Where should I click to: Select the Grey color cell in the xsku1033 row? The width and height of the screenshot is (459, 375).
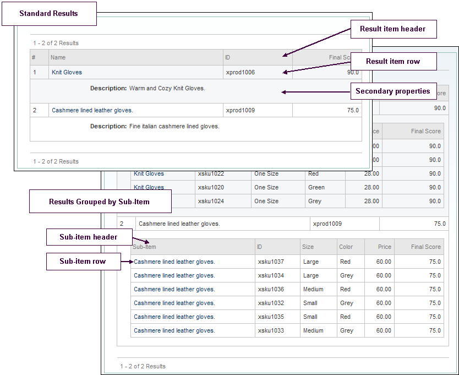point(351,331)
